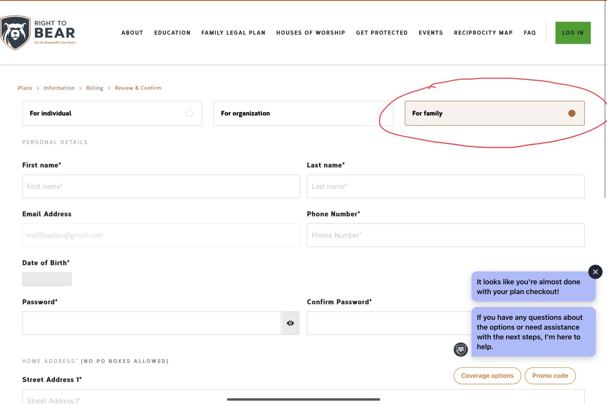The image size is (607, 404).
Task: Open the Houses of Worship menu
Action: [310, 33]
